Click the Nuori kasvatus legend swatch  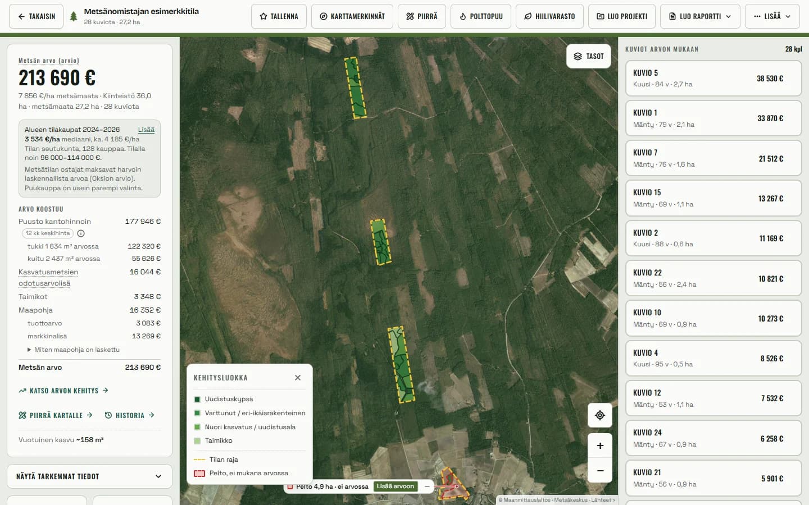[x=197, y=427]
